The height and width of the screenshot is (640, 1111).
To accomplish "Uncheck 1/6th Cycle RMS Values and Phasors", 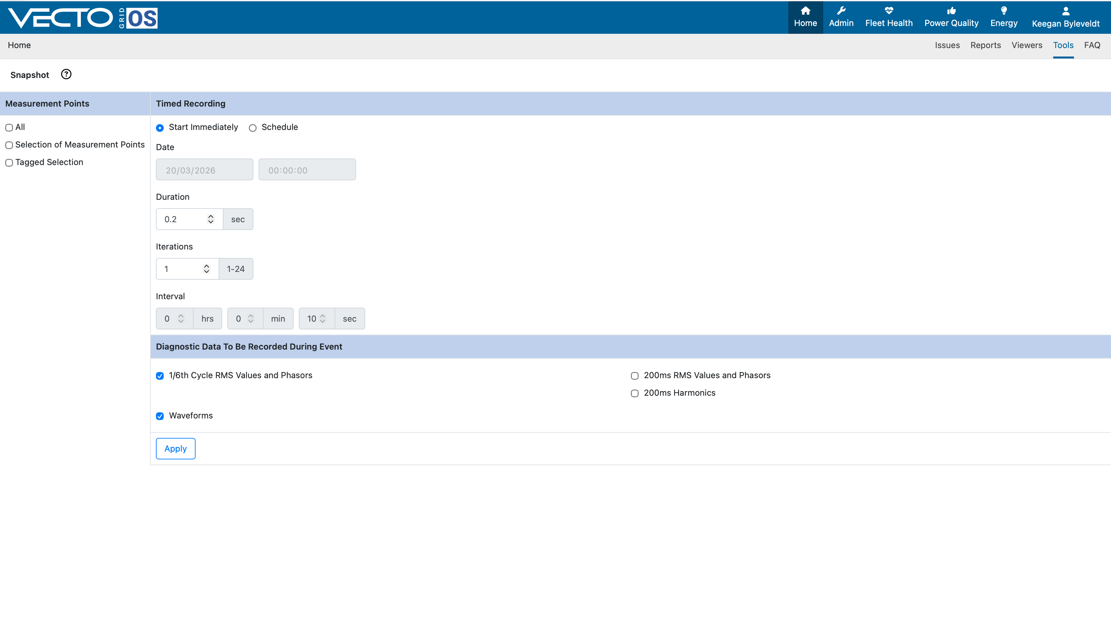I will tap(160, 376).
